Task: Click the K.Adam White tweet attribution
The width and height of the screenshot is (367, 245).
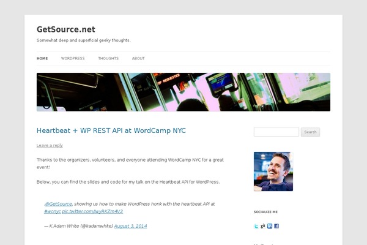Action: click(79, 226)
